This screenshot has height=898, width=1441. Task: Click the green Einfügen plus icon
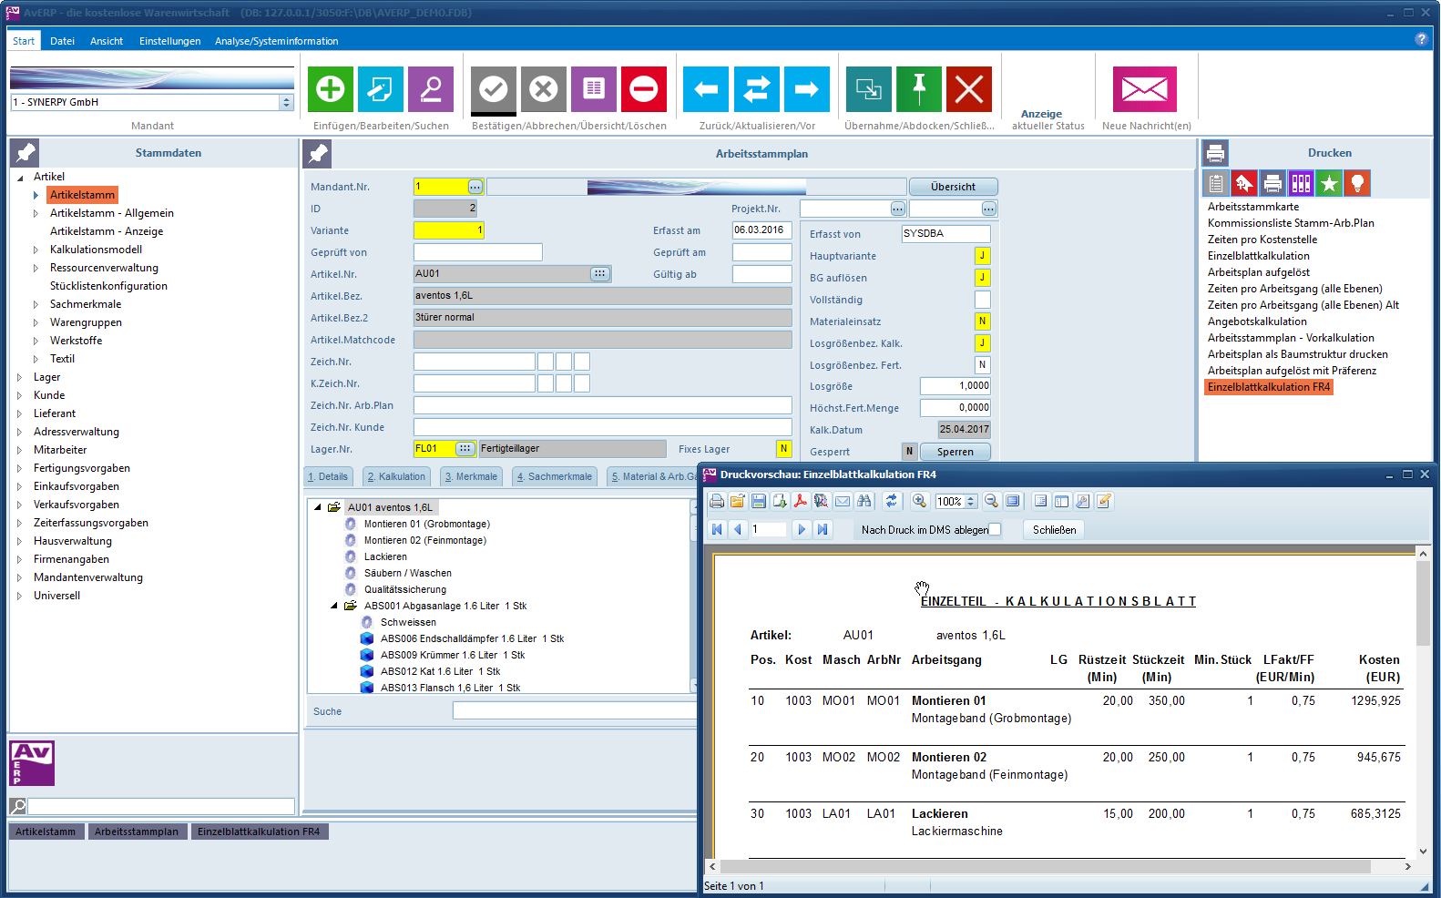click(331, 89)
